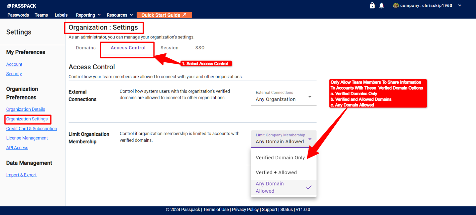Screen dimensions: 476x215
Task: Click Terms of Use in footer
Action: [x=216, y=210]
